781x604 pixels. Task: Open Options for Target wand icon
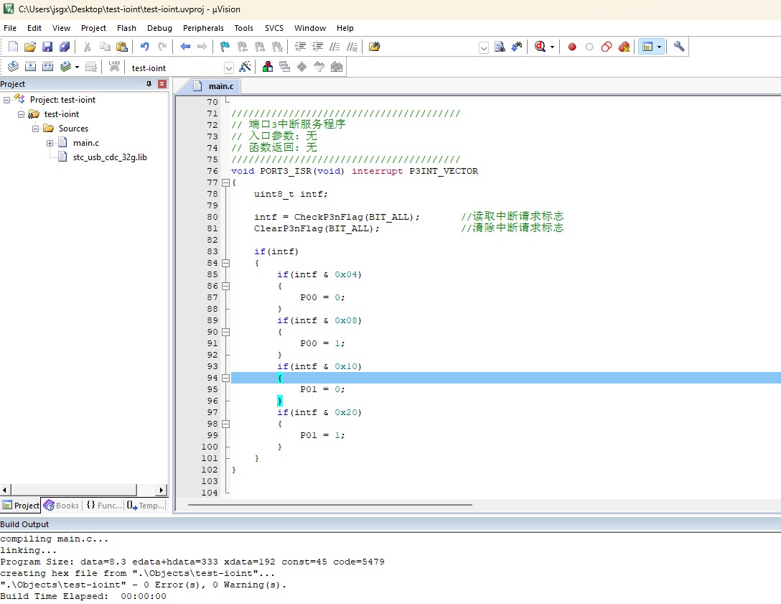245,67
